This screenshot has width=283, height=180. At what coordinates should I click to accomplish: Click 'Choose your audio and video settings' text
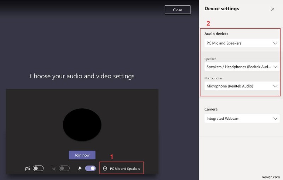tap(82, 76)
